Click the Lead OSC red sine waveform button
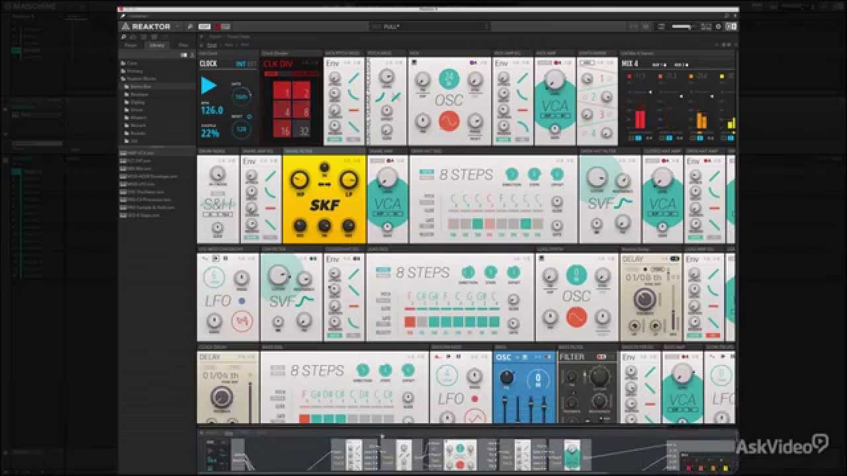847x476 pixels. click(576, 318)
